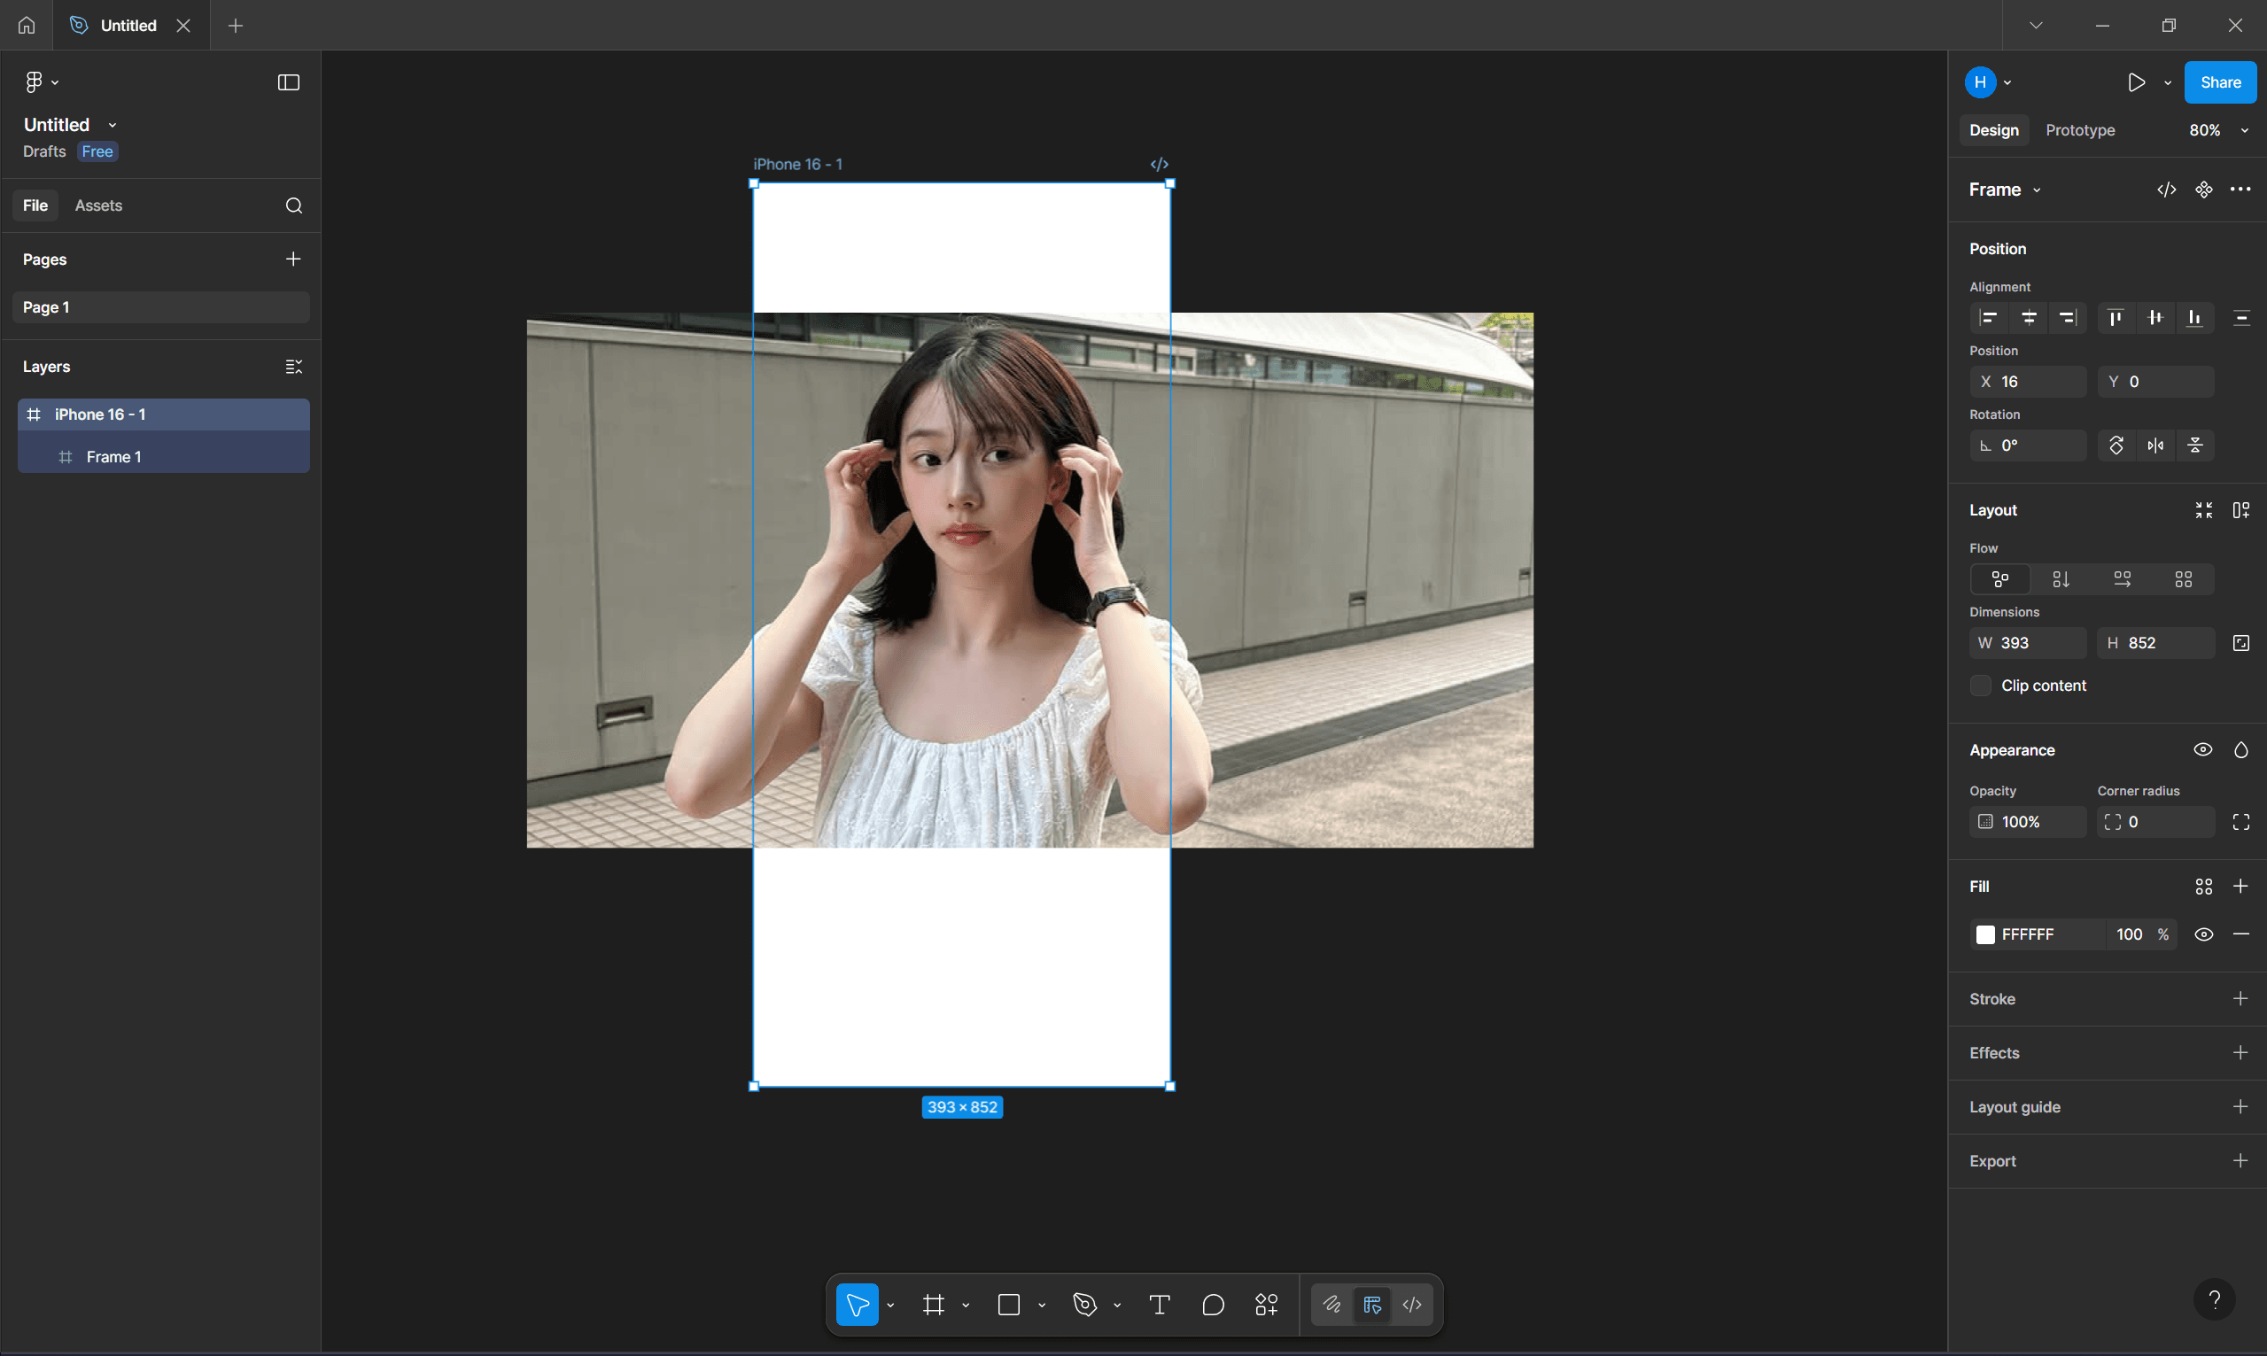Screen dimensions: 2267x1356
Task: Click the present play button
Action: point(2135,82)
